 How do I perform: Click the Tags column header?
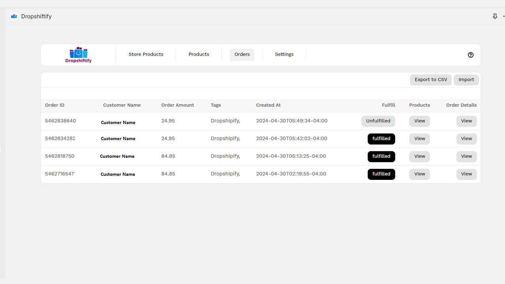pos(216,105)
